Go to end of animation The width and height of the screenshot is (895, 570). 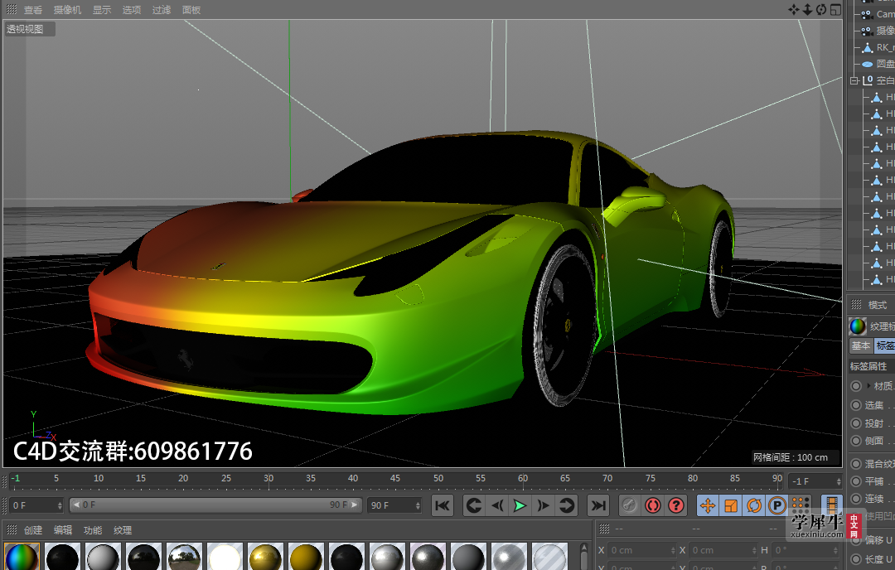597,505
